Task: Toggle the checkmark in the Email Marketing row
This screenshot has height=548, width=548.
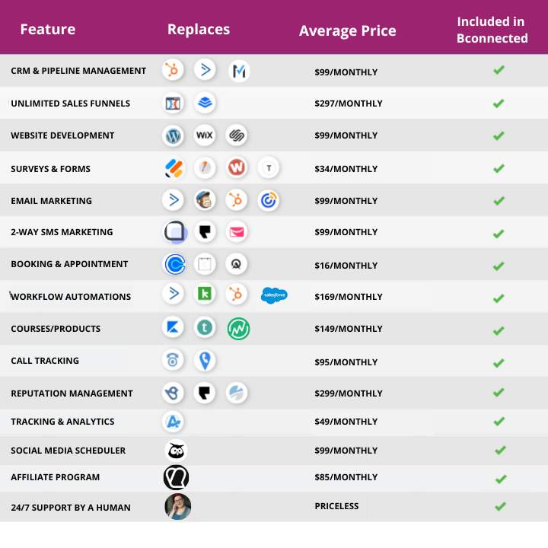Action: click(x=499, y=201)
